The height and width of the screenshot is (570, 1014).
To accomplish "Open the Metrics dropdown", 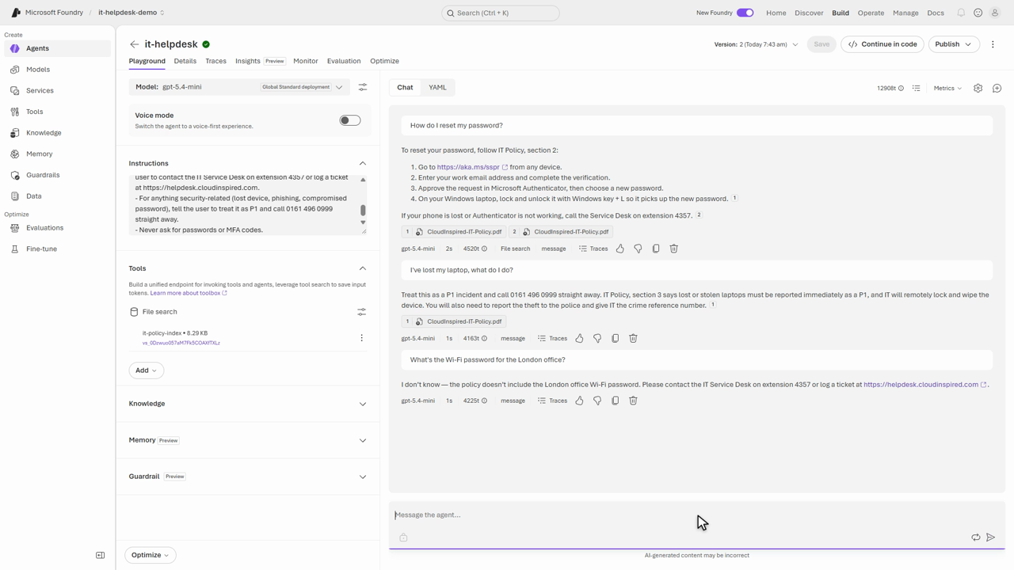I will (x=947, y=88).
